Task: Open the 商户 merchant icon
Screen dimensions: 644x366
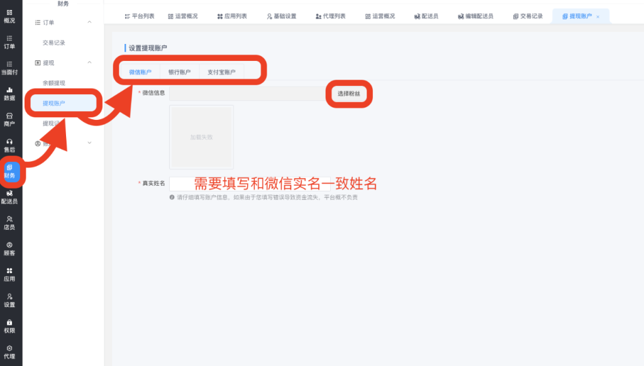Action: (x=9, y=119)
